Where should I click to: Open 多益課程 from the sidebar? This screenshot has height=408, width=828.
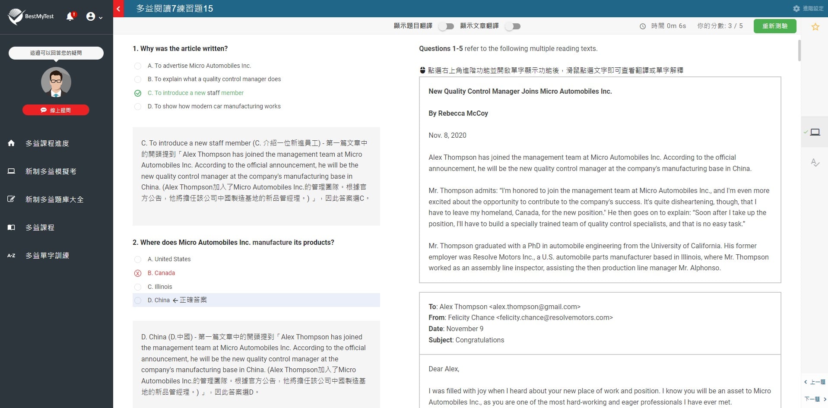pyautogui.click(x=40, y=228)
